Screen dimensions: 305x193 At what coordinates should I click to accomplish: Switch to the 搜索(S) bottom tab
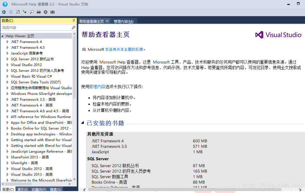click(55, 189)
